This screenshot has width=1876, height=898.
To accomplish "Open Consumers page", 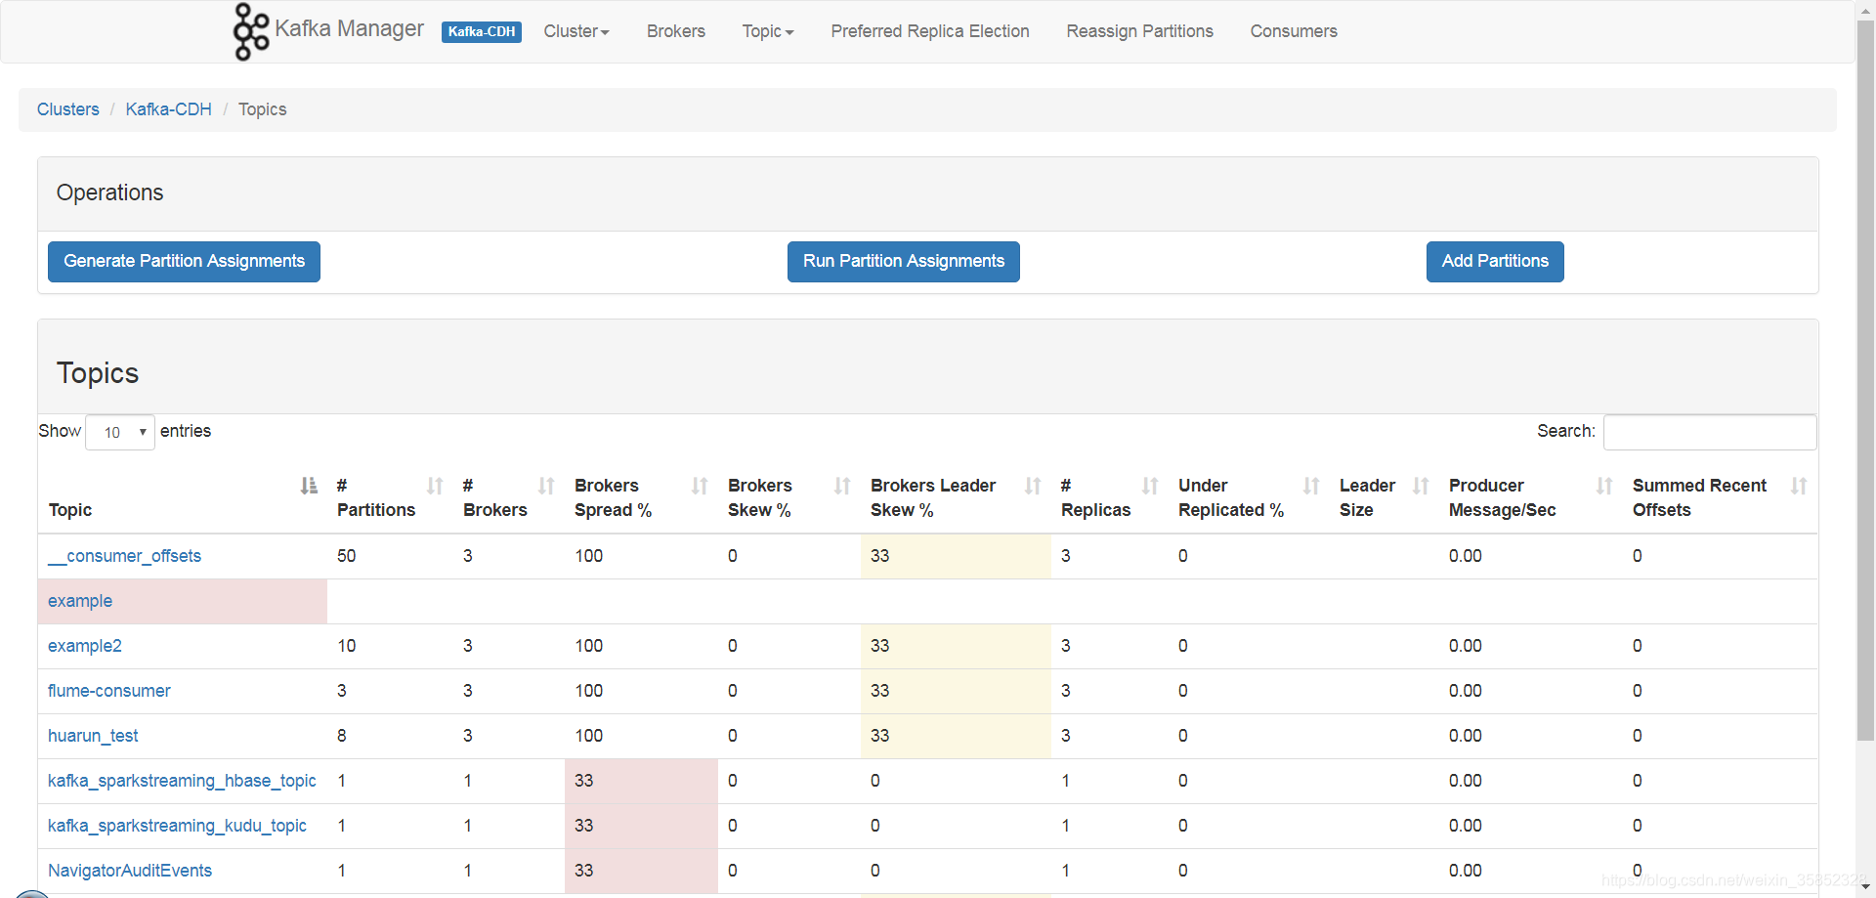I will pos(1294,31).
